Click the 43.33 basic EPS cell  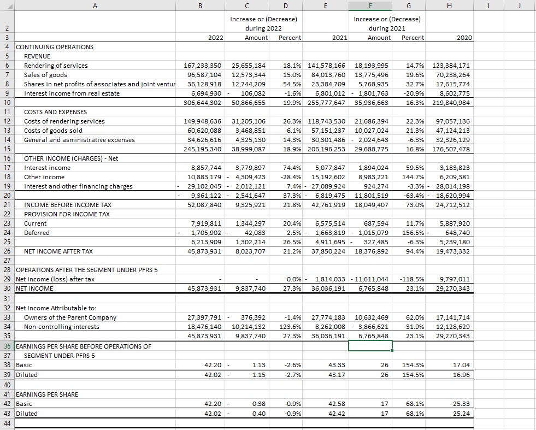[x=326, y=365]
